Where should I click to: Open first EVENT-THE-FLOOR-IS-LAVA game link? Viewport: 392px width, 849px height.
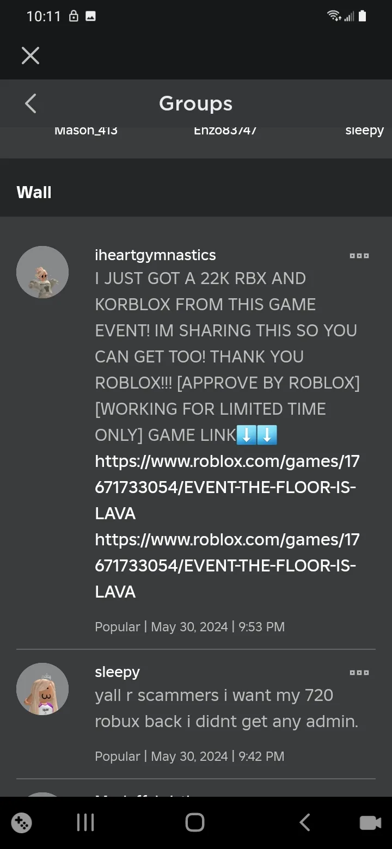[x=227, y=487]
